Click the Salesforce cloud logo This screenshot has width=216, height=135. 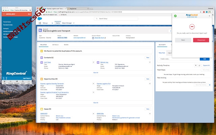point(40,19)
